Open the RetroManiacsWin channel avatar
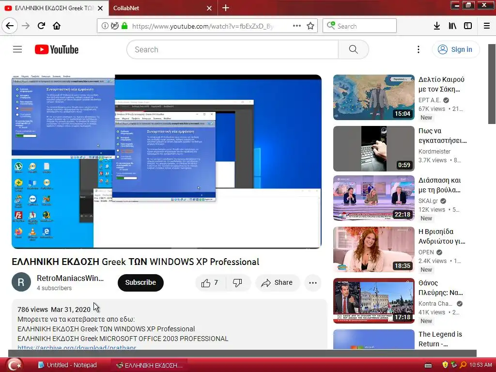The image size is (496, 372). pos(21,282)
